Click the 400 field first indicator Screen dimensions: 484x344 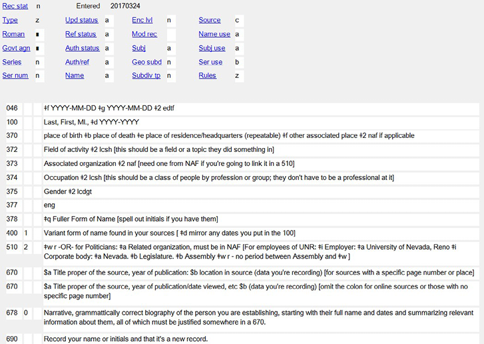[x=27, y=233]
